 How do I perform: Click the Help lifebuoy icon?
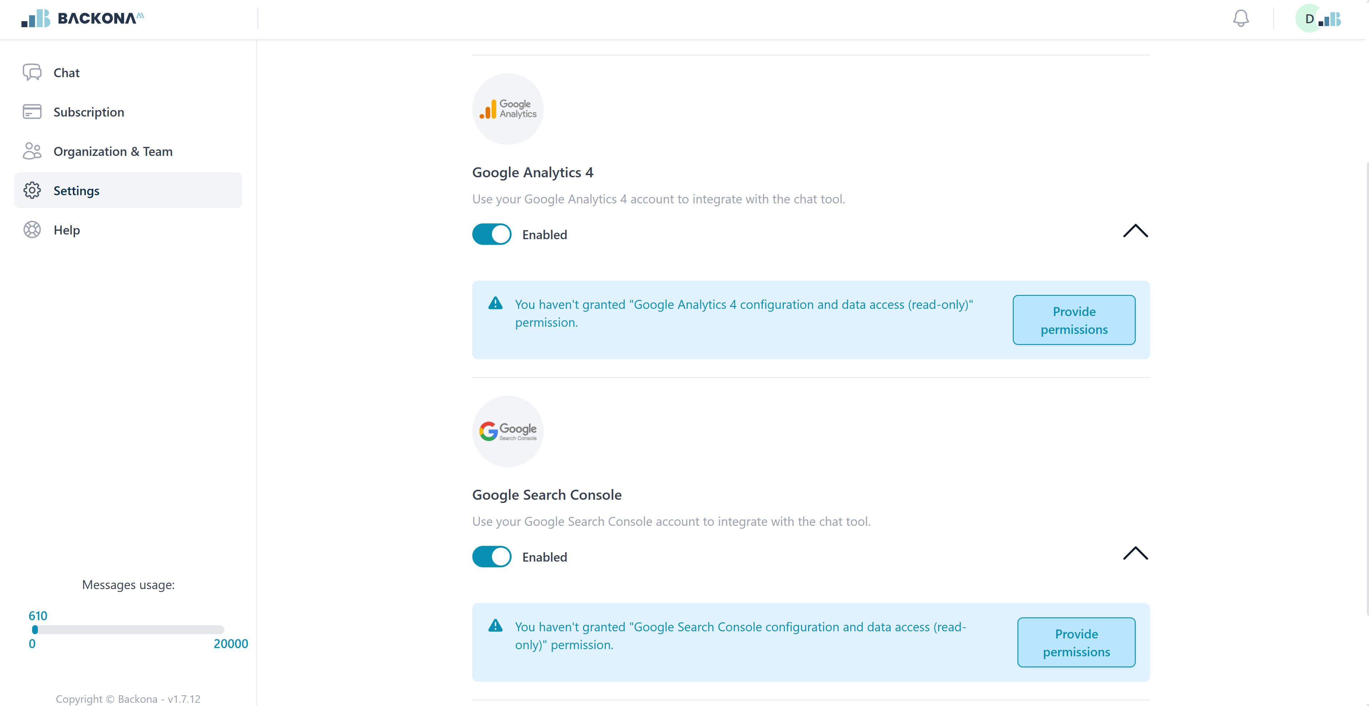pos(32,229)
